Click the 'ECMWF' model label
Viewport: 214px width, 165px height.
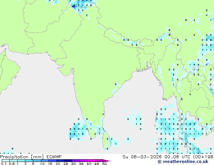pyautogui.click(x=54, y=157)
